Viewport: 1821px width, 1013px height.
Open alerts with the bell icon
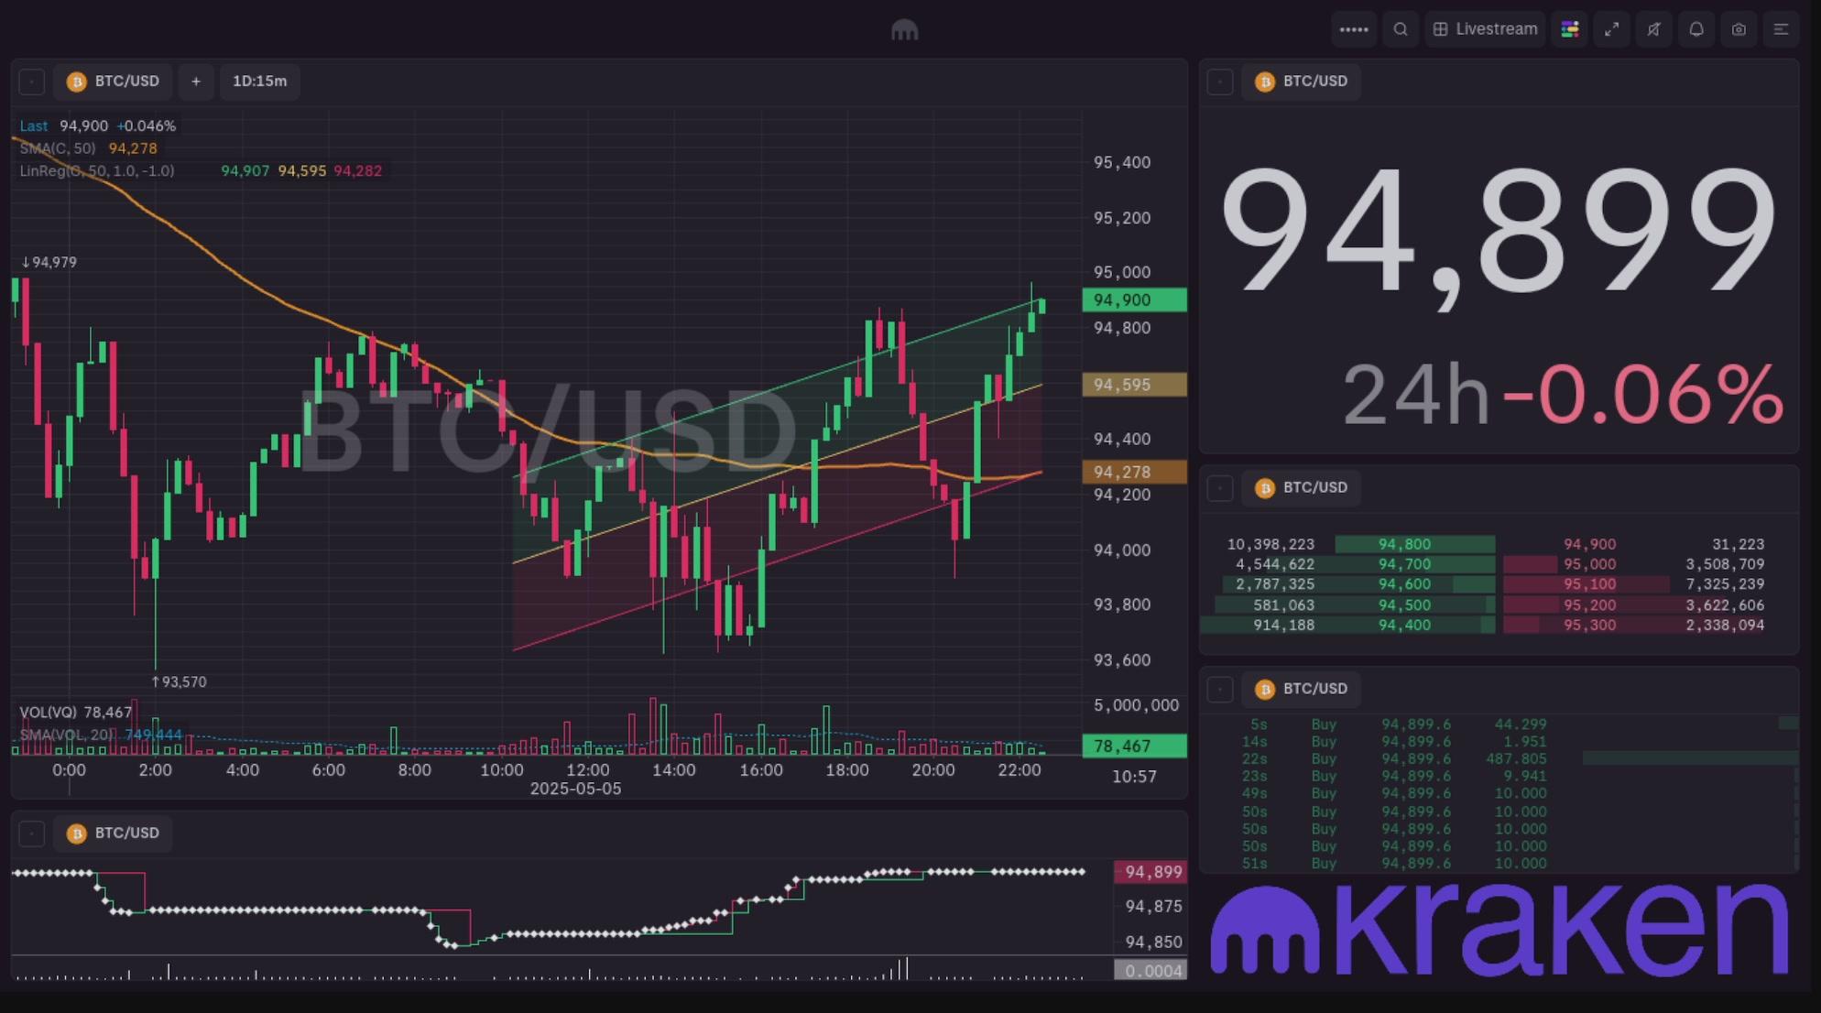1696,29
